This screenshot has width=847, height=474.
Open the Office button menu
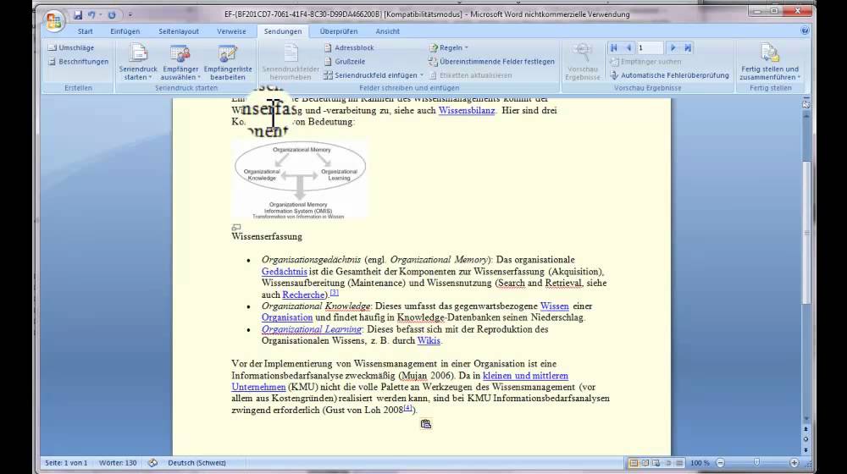pos(54,20)
